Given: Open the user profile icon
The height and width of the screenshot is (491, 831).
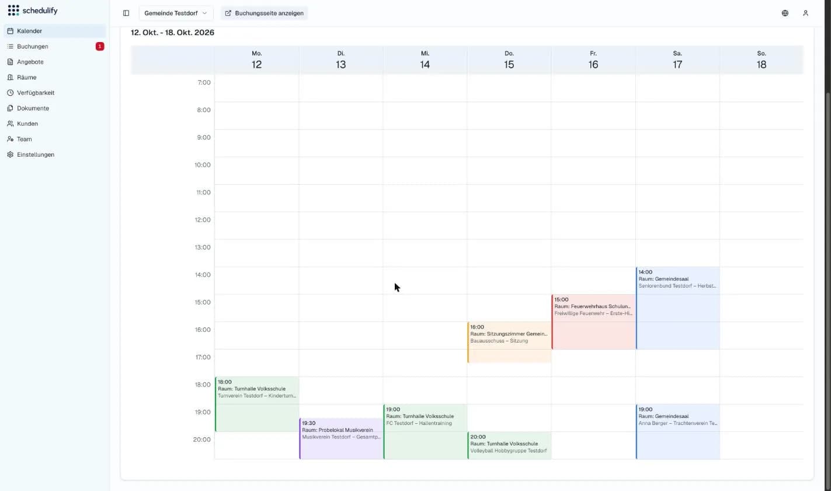Looking at the screenshot, I should pyautogui.click(x=805, y=13).
